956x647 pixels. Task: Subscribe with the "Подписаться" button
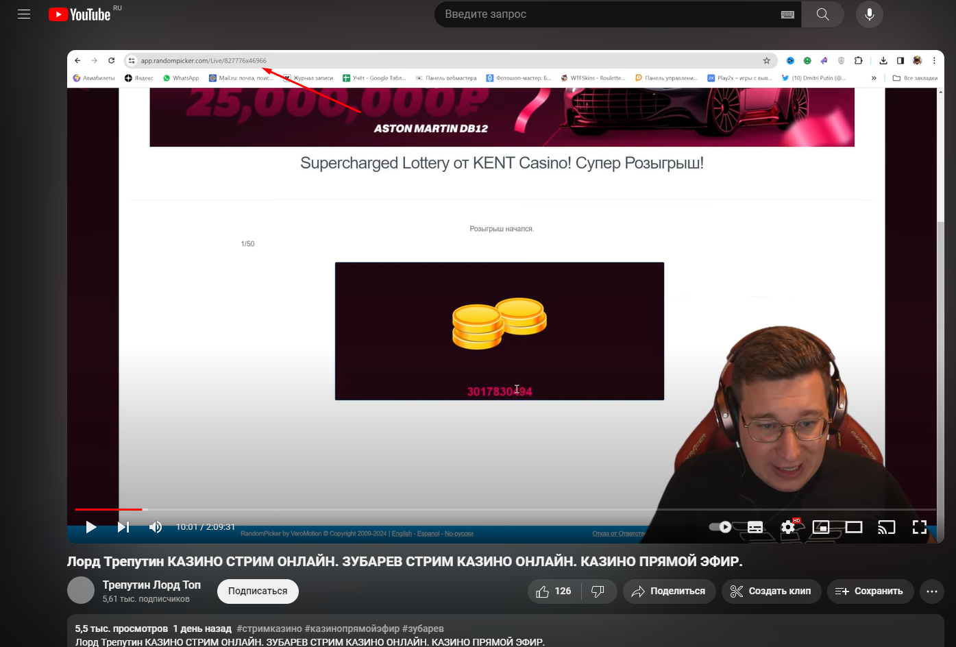(258, 591)
